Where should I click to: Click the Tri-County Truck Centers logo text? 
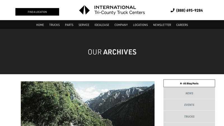coord(120,13)
